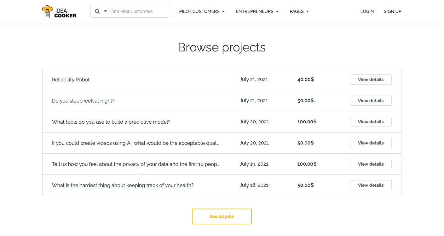Image resolution: width=444 pixels, height=236 pixels.
Task: View details for health tracking project
Action: (x=371, y=185)
